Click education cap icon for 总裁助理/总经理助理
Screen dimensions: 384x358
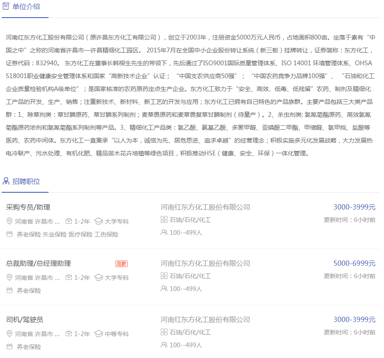(x=99, y=277)
